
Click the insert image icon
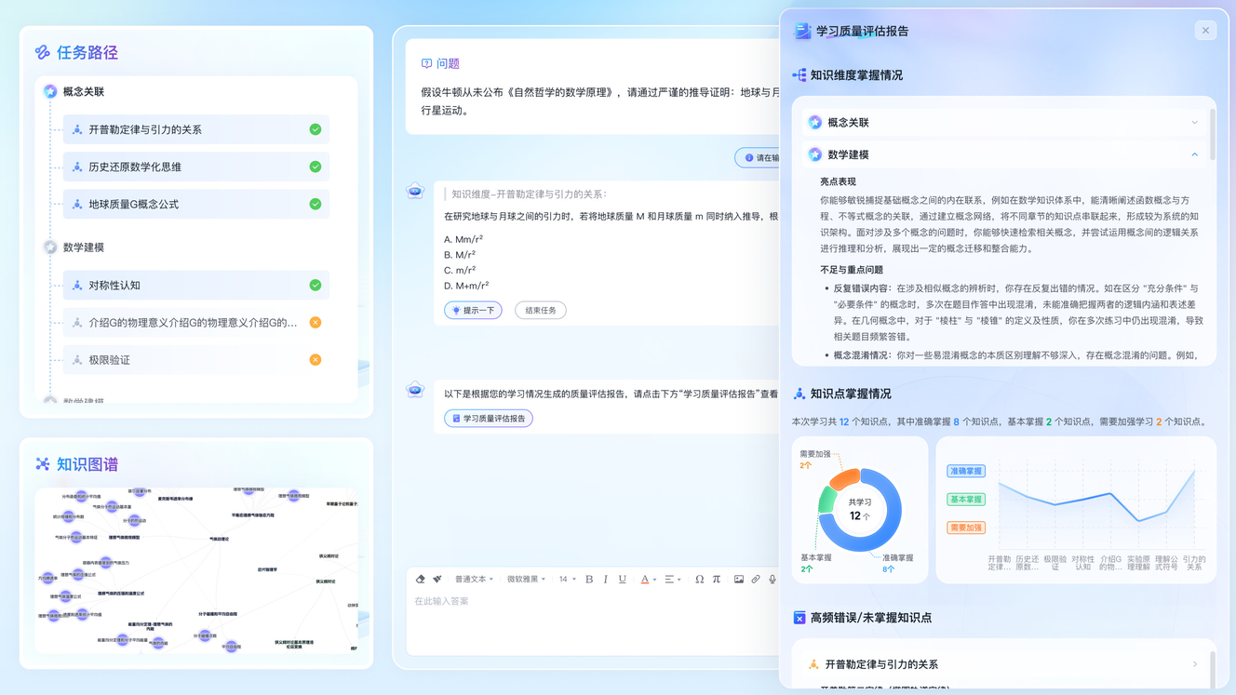pos(739,580)
